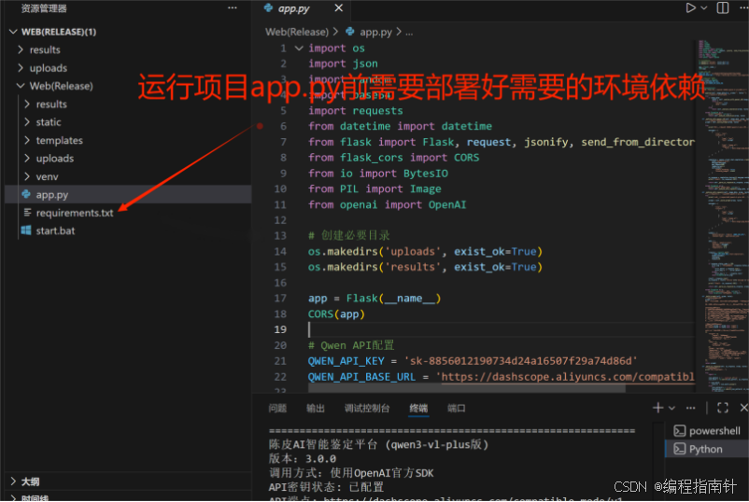The image size is (749, 502).
Task: Run the Python file with the play icon
Action: 690,7
